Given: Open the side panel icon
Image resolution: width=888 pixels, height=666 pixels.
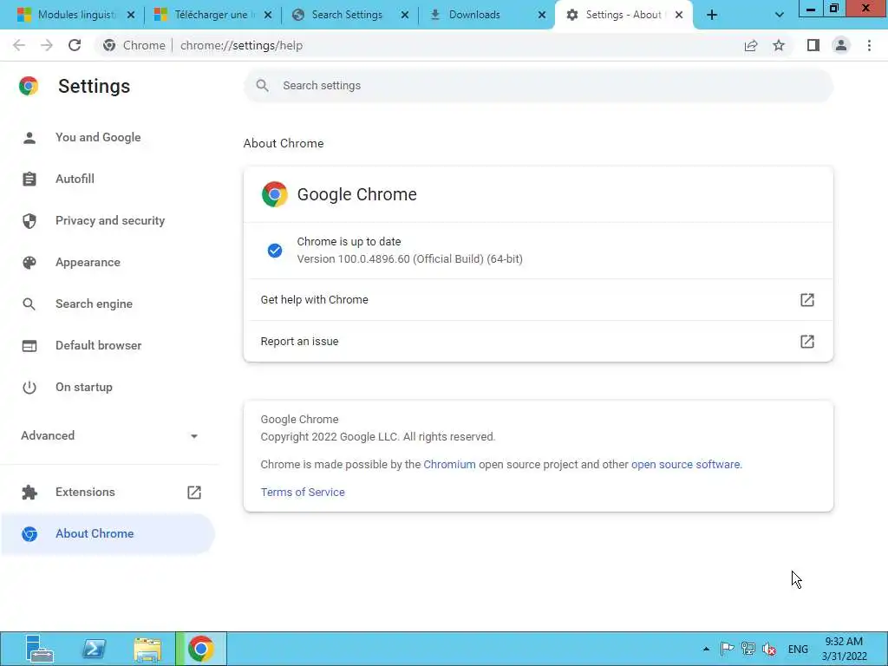Looking at the screenshot, I should tap(813, 45).
